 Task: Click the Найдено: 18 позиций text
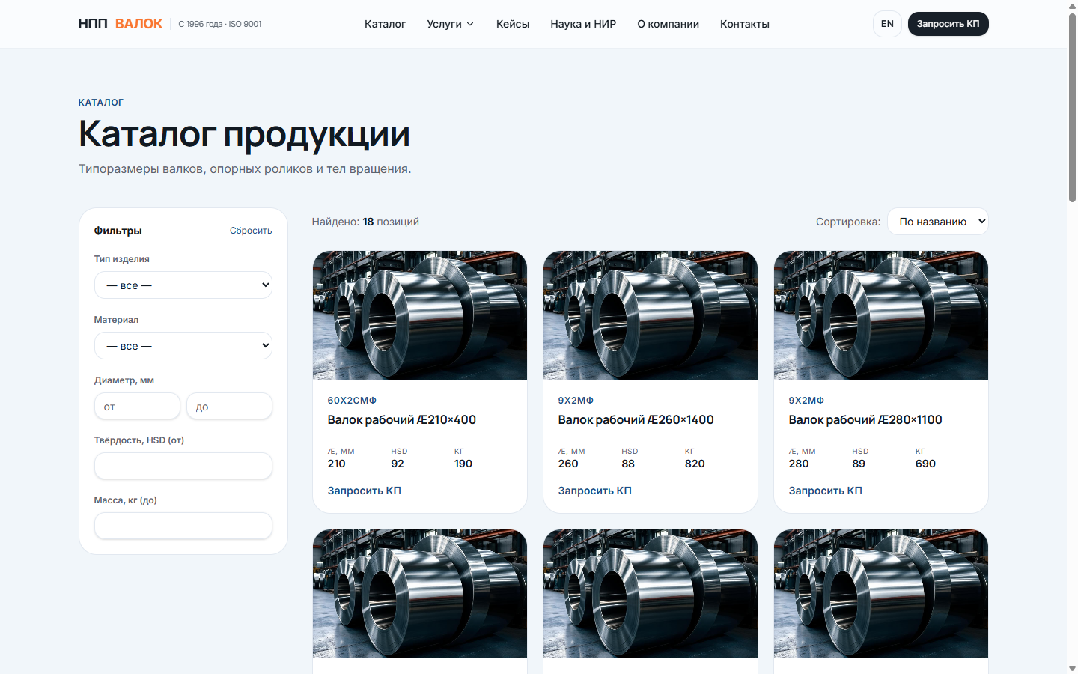coord(365,222)
